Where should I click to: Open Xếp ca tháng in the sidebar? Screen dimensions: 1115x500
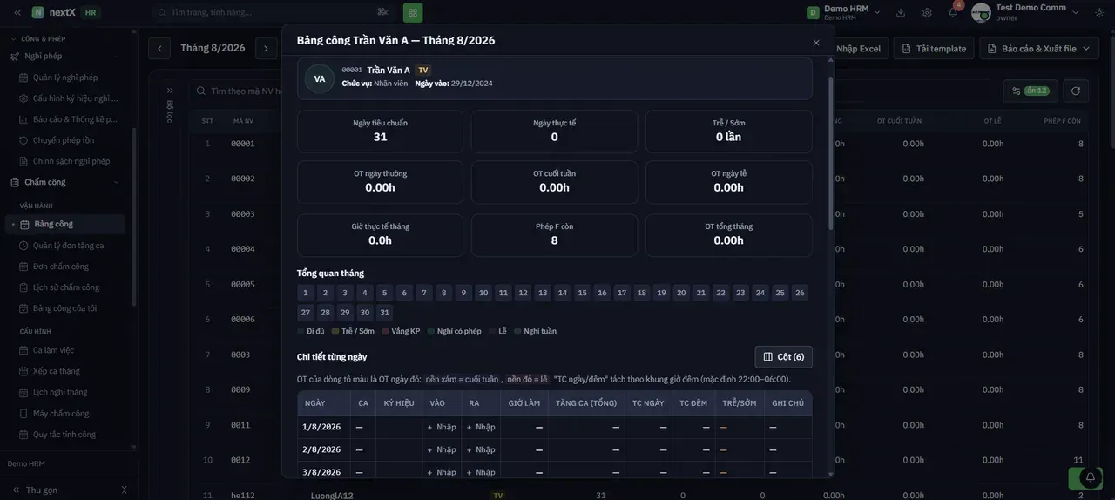click(x=57, y=371)
